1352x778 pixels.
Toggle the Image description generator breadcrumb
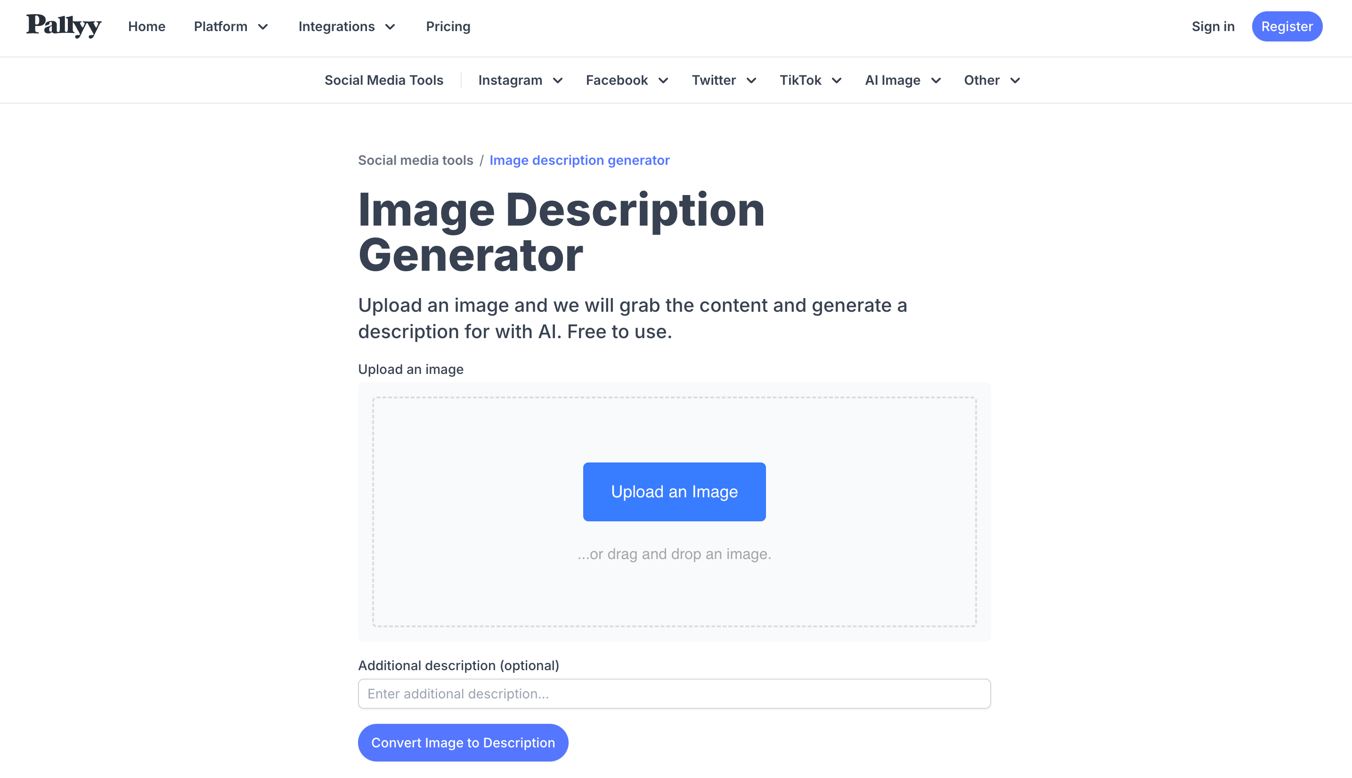click(x=579, y=160)
